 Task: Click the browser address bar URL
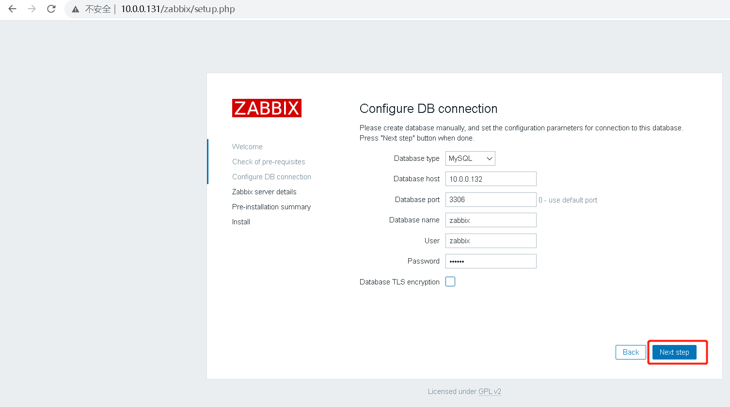(178, 9)
